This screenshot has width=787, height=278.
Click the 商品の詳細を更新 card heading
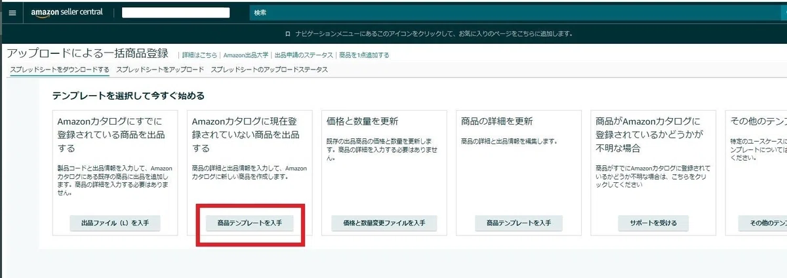496,121
